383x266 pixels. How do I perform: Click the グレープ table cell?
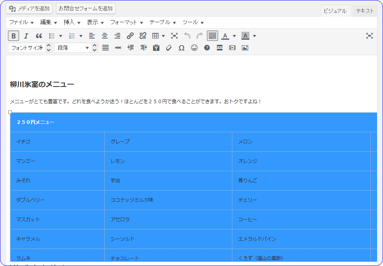pos(168,142)
